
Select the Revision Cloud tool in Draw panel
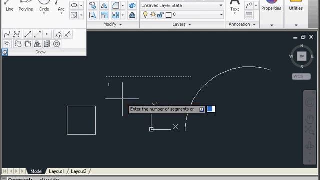tap(18, 44)
